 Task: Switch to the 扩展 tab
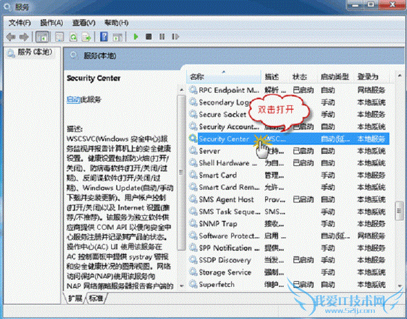[75, 298]
